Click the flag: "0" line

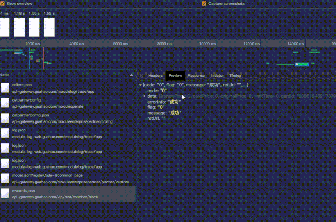(156, 107)
